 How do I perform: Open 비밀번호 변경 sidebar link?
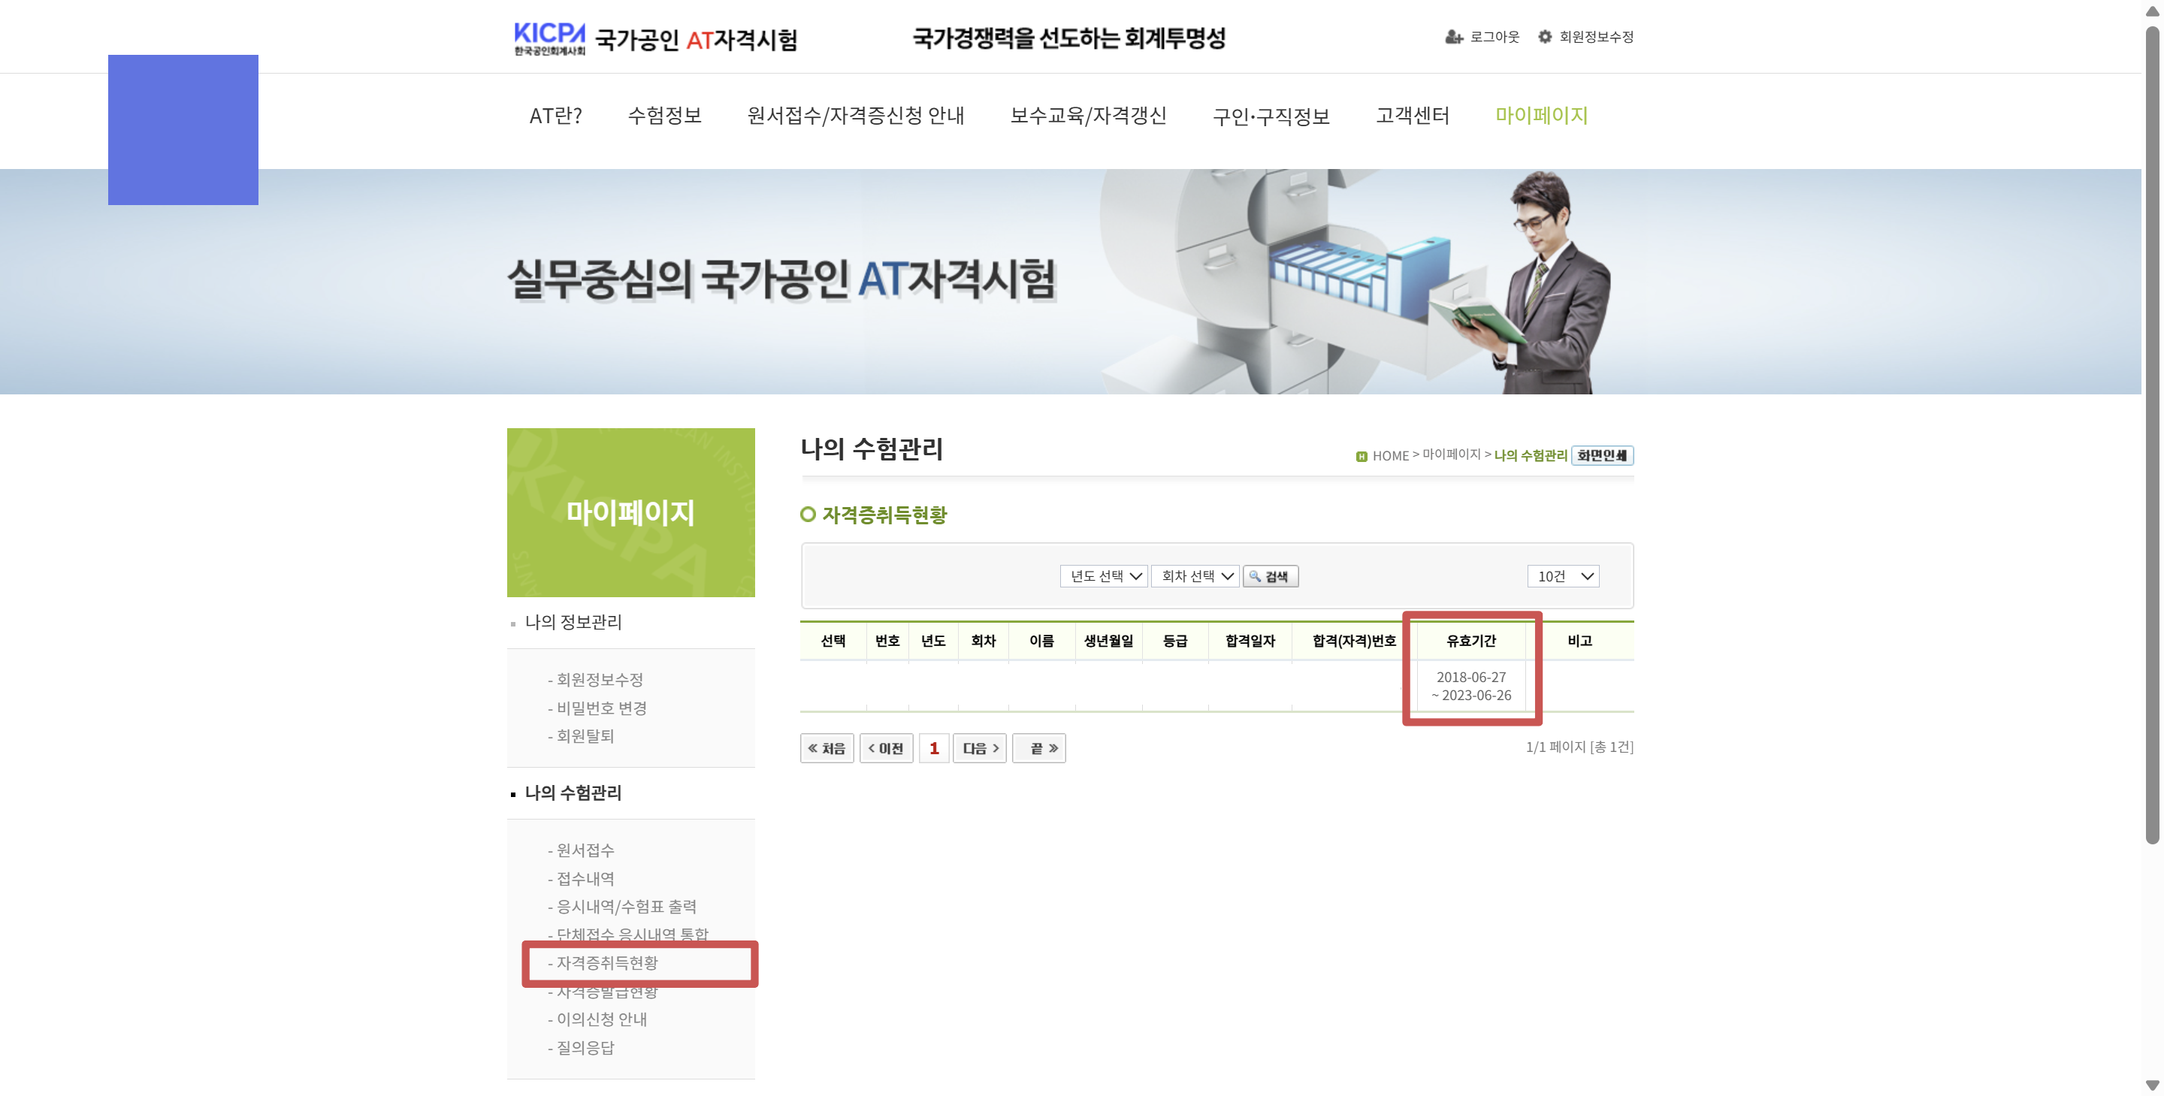[601, 708]
